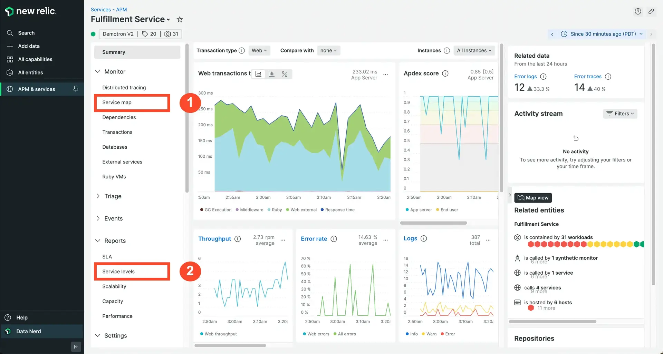The width and height of the screenshot is (663, 354).
Task: Open the Web transaction type dropdown
Action: (x=259, y=50)
